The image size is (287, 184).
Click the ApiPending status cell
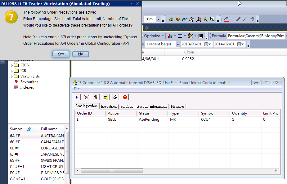152,119
